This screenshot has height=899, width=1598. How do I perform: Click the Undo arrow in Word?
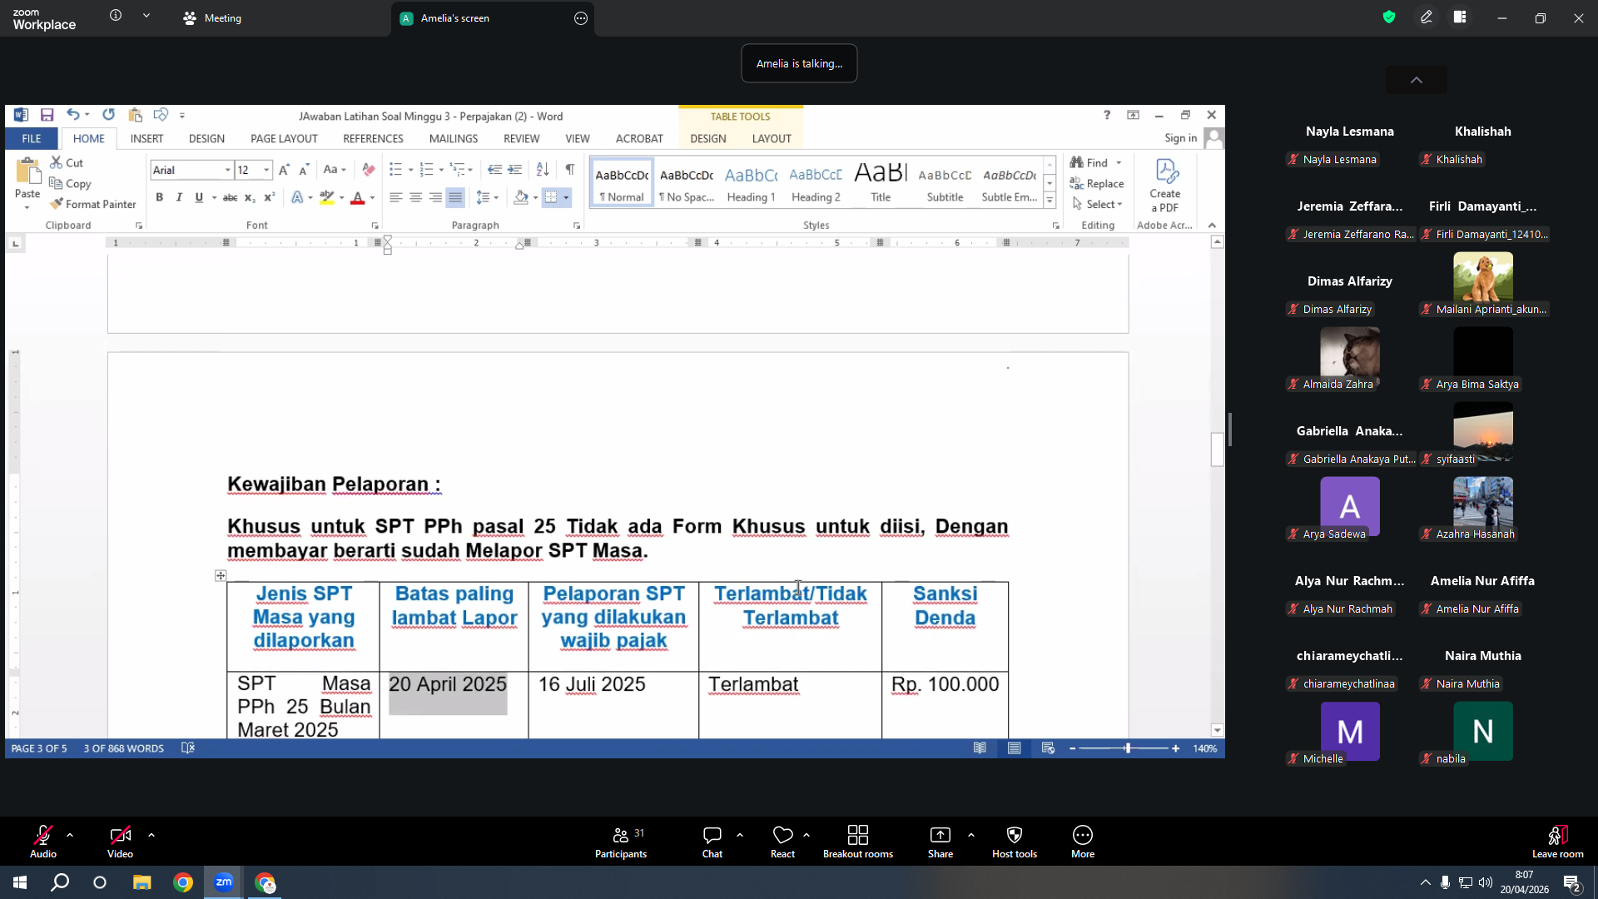pyautogui.click(x=73, y=115)
